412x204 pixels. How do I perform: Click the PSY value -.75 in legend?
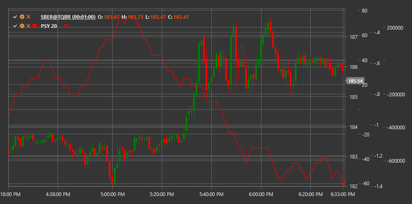[x=64, y=26]
